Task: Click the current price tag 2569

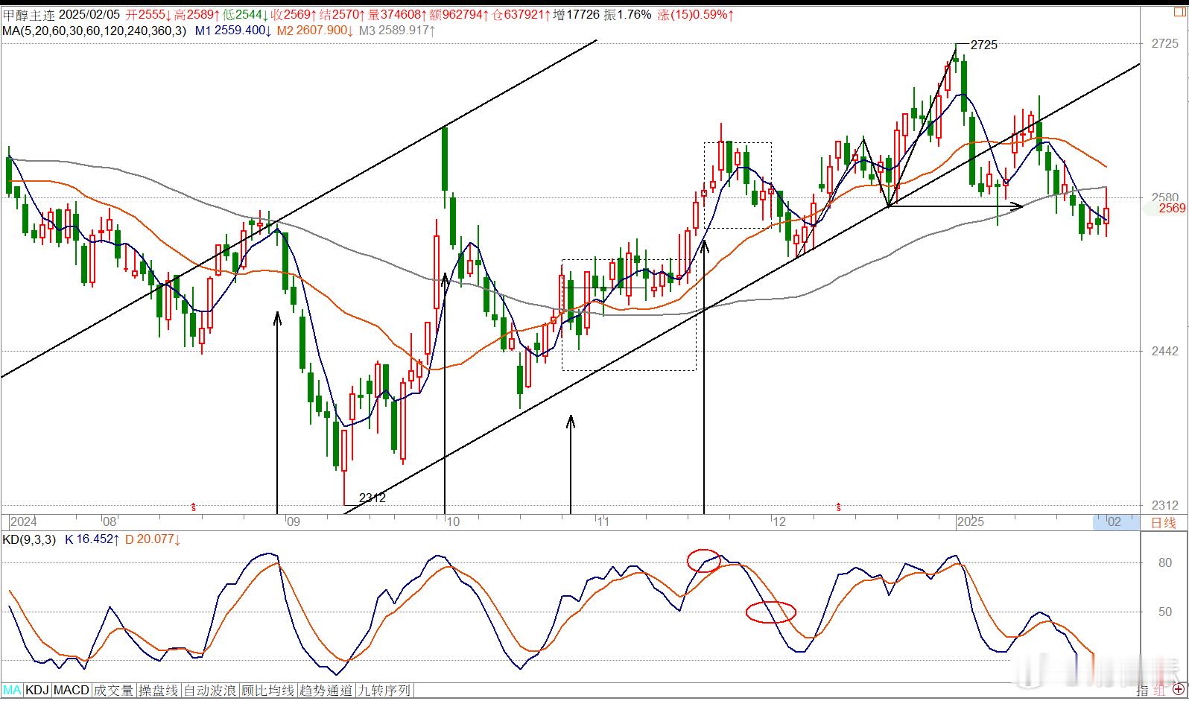Action: pos(1172,209)
